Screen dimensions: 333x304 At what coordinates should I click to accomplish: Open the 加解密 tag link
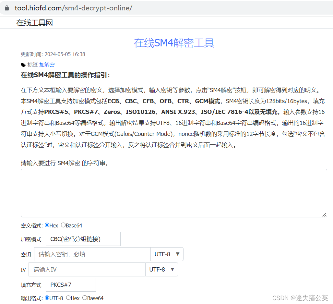pos(47,65)
